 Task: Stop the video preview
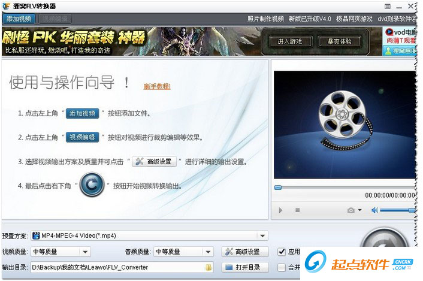(x=297, y=210)
